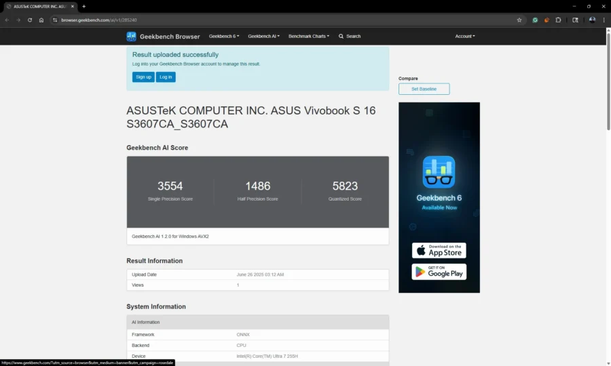Click the Result Information heading

(154, 261)
